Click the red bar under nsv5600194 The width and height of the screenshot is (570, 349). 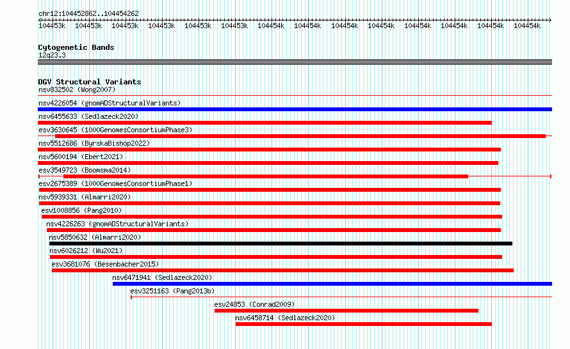[268, 163]
